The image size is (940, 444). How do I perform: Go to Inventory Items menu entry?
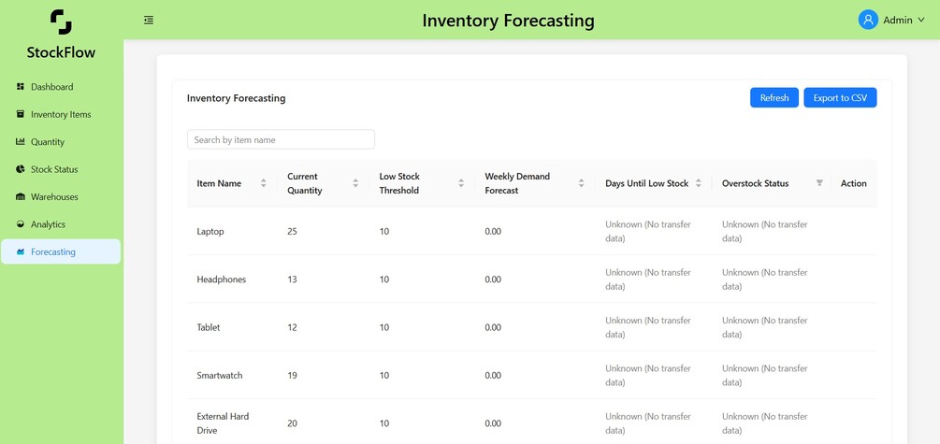pyautogui.click(x=61, y=114)
